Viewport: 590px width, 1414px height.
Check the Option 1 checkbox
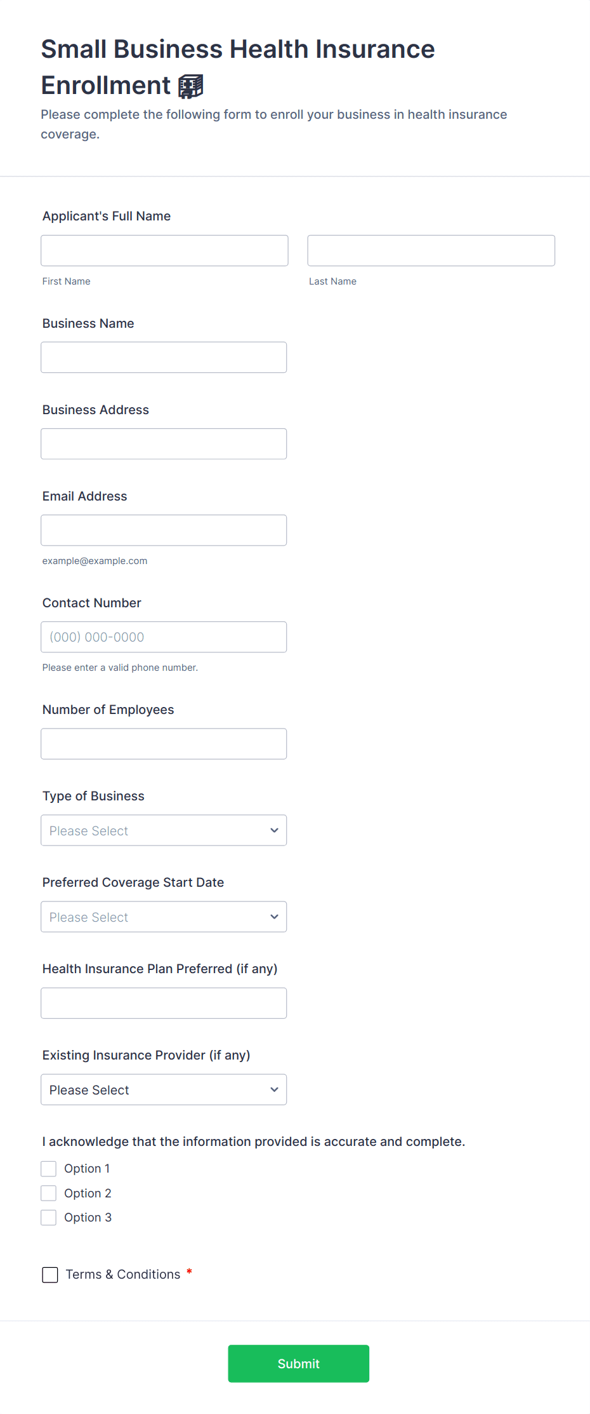click(x=49, y=1169)
